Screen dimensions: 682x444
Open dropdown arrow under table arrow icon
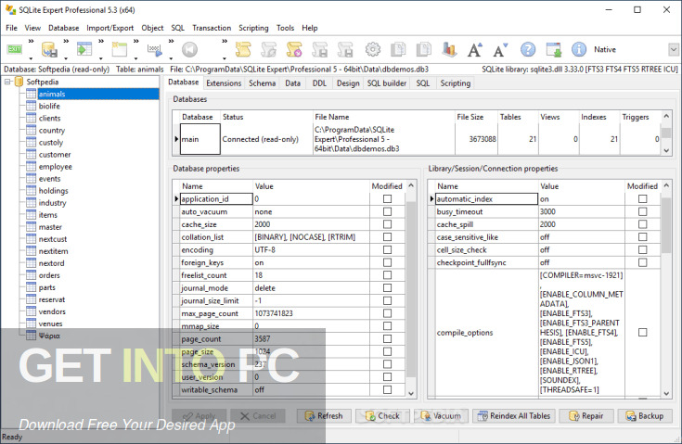click(101, 58)
